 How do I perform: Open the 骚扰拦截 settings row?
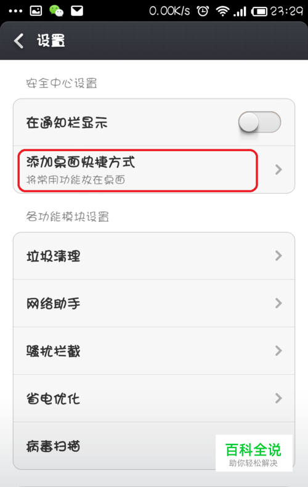pos(154,351)
